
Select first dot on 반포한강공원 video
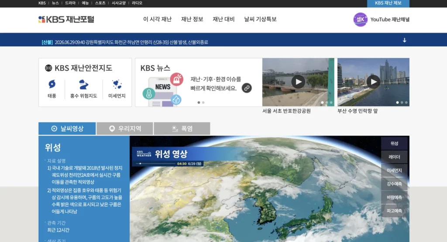pyautogui.click(x=322, y=102)
